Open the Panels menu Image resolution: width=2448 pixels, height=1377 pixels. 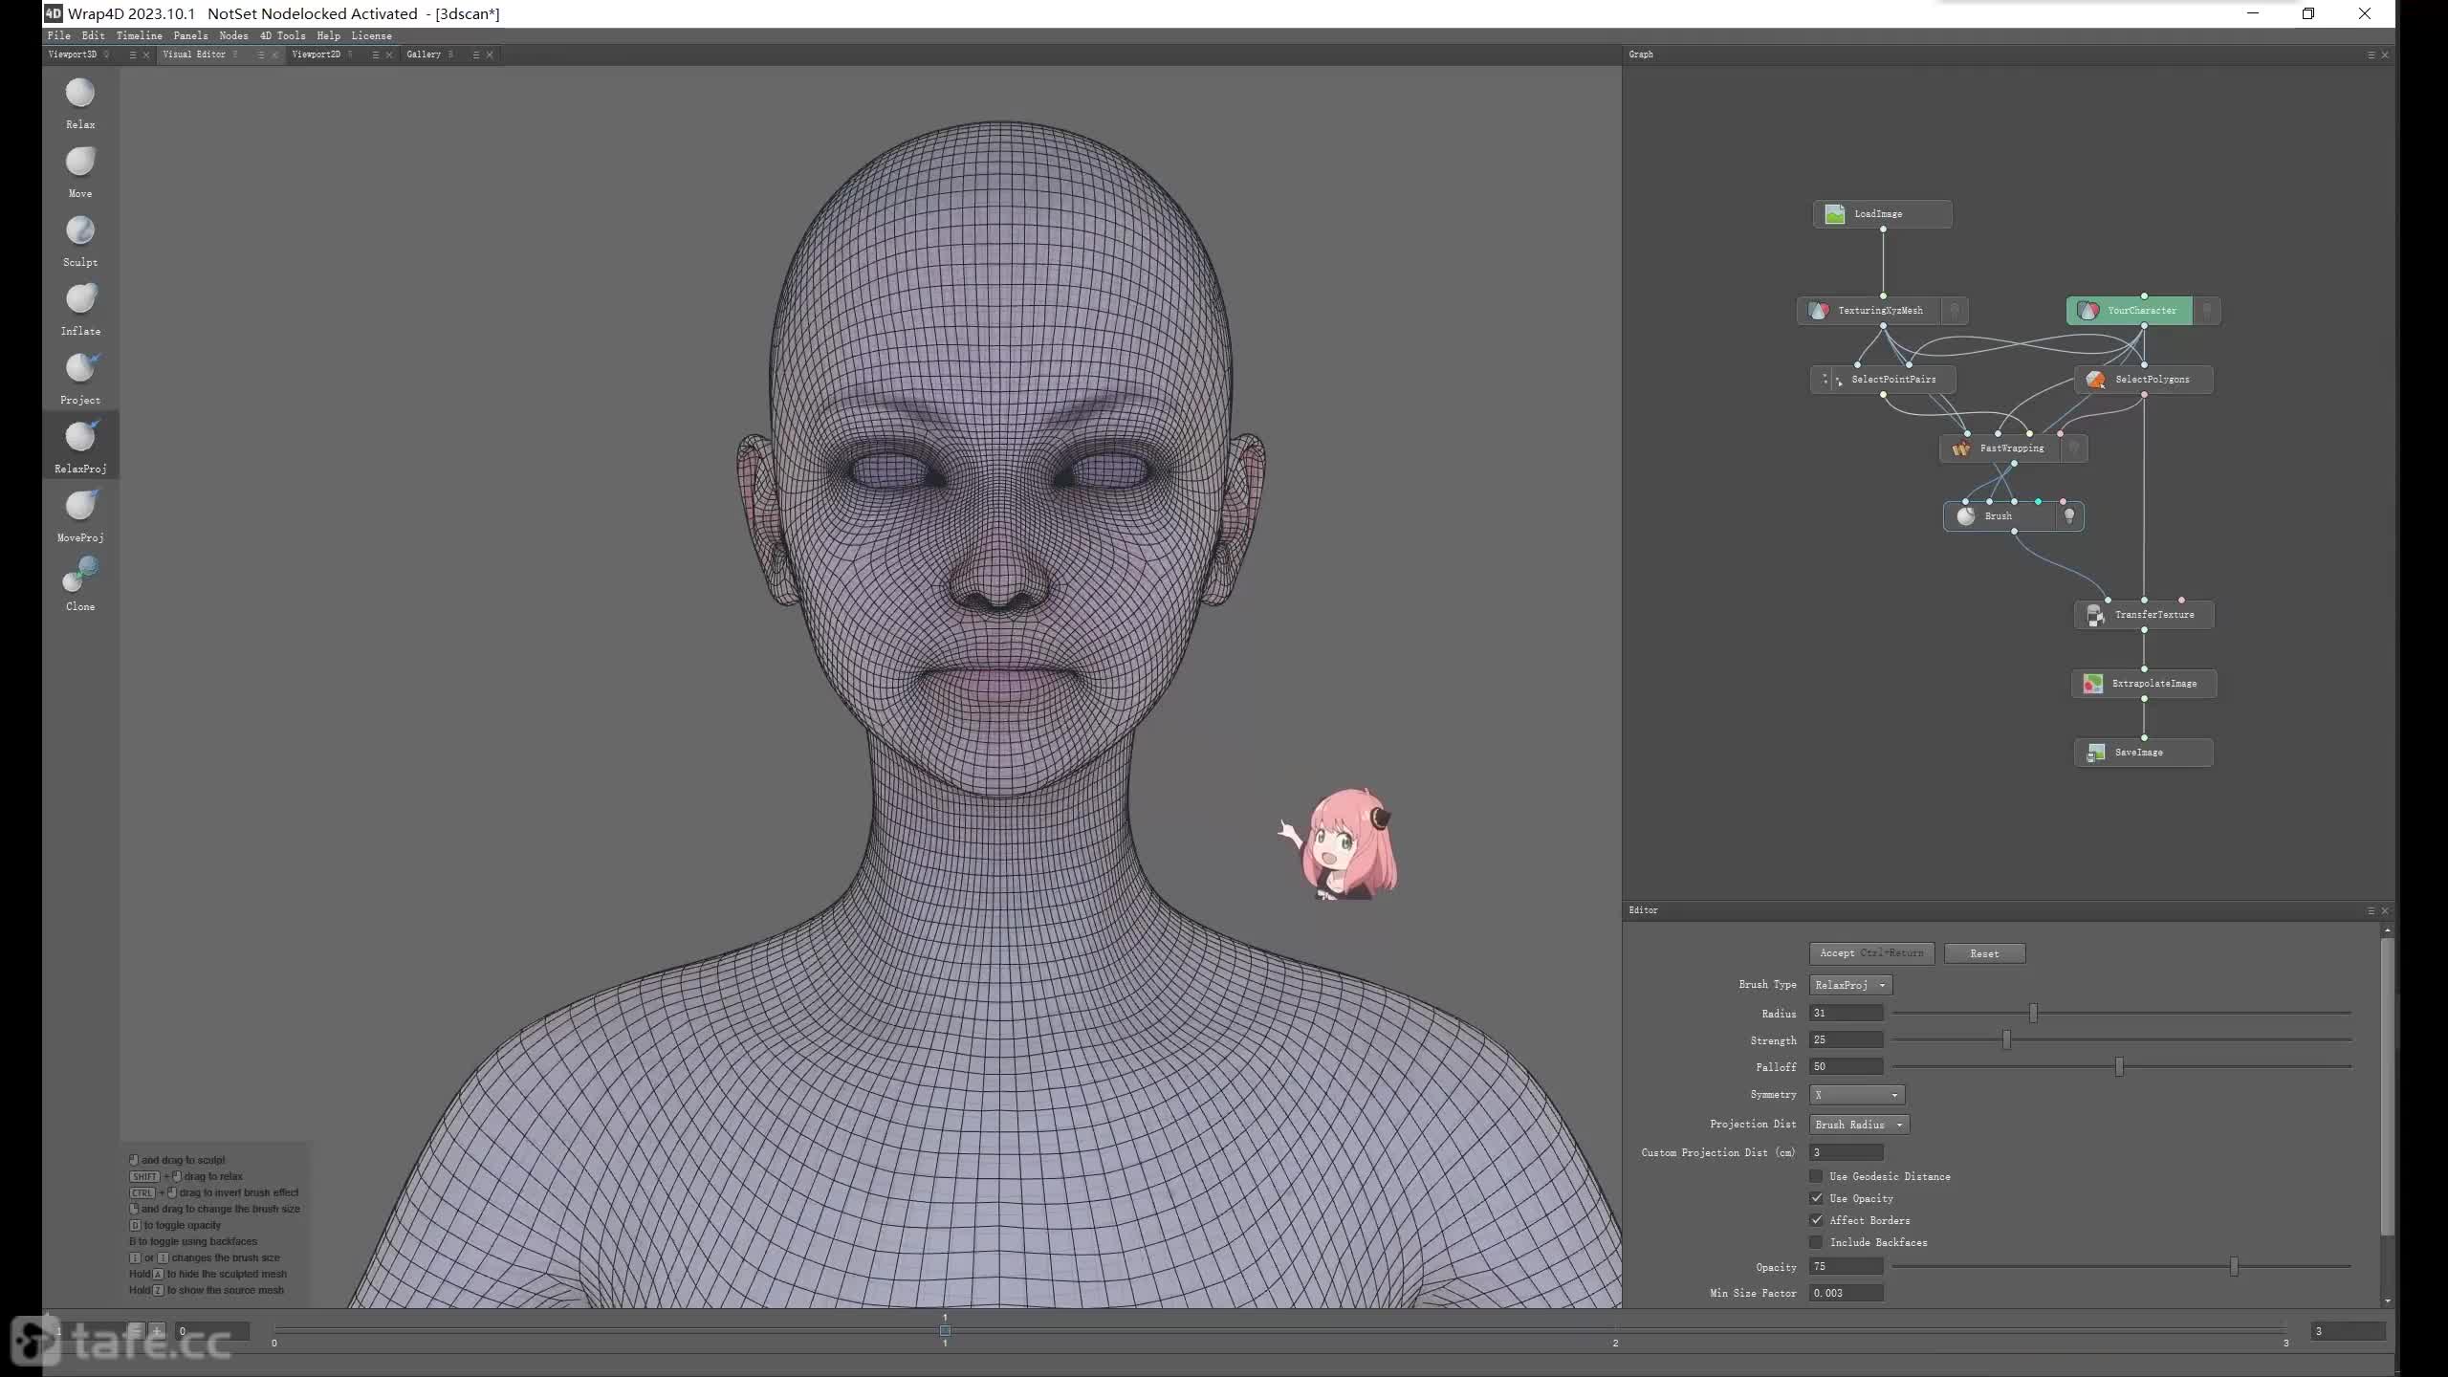[x=190, y=35]
